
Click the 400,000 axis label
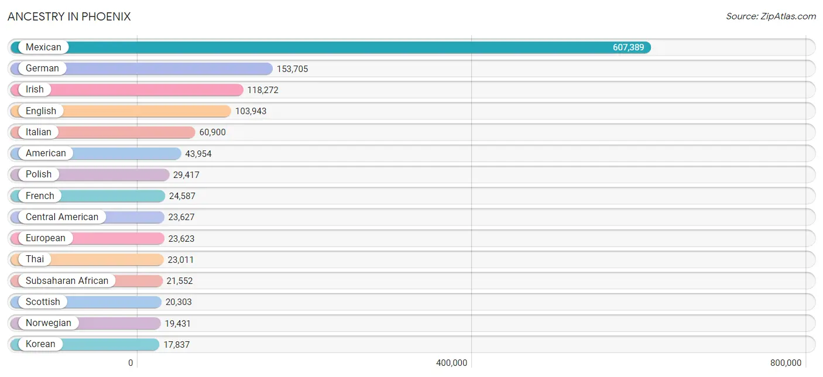pos(452,363)
